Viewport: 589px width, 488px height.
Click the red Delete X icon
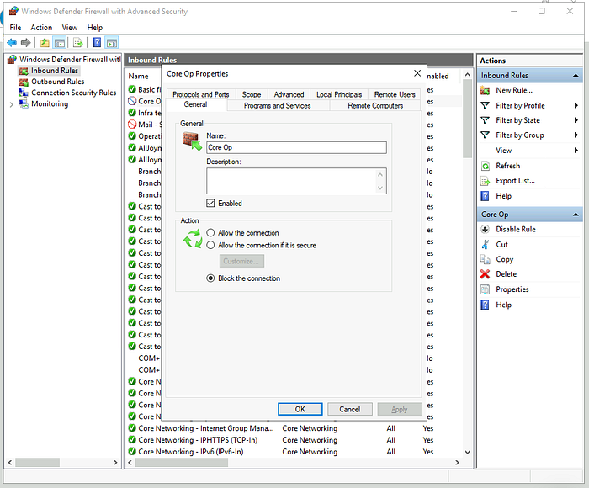coord(485,274)
